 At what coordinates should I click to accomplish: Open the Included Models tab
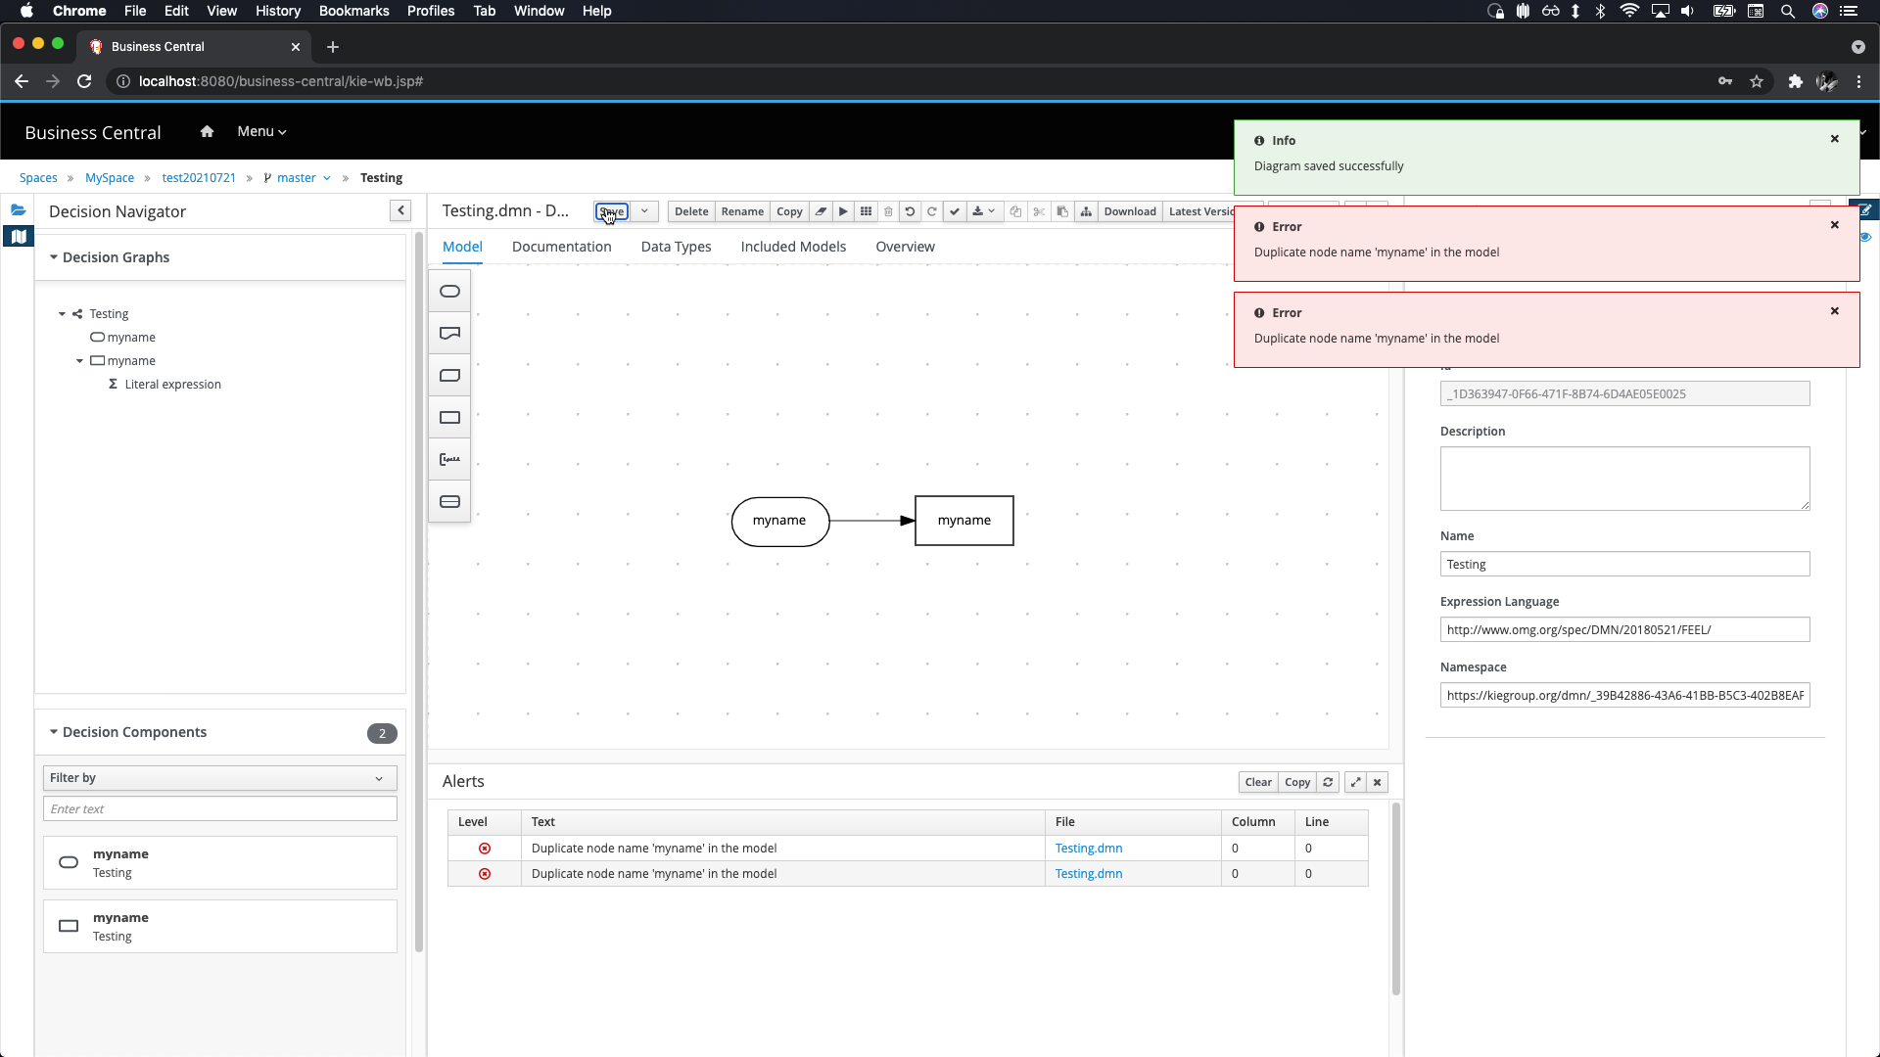(793, 247)
